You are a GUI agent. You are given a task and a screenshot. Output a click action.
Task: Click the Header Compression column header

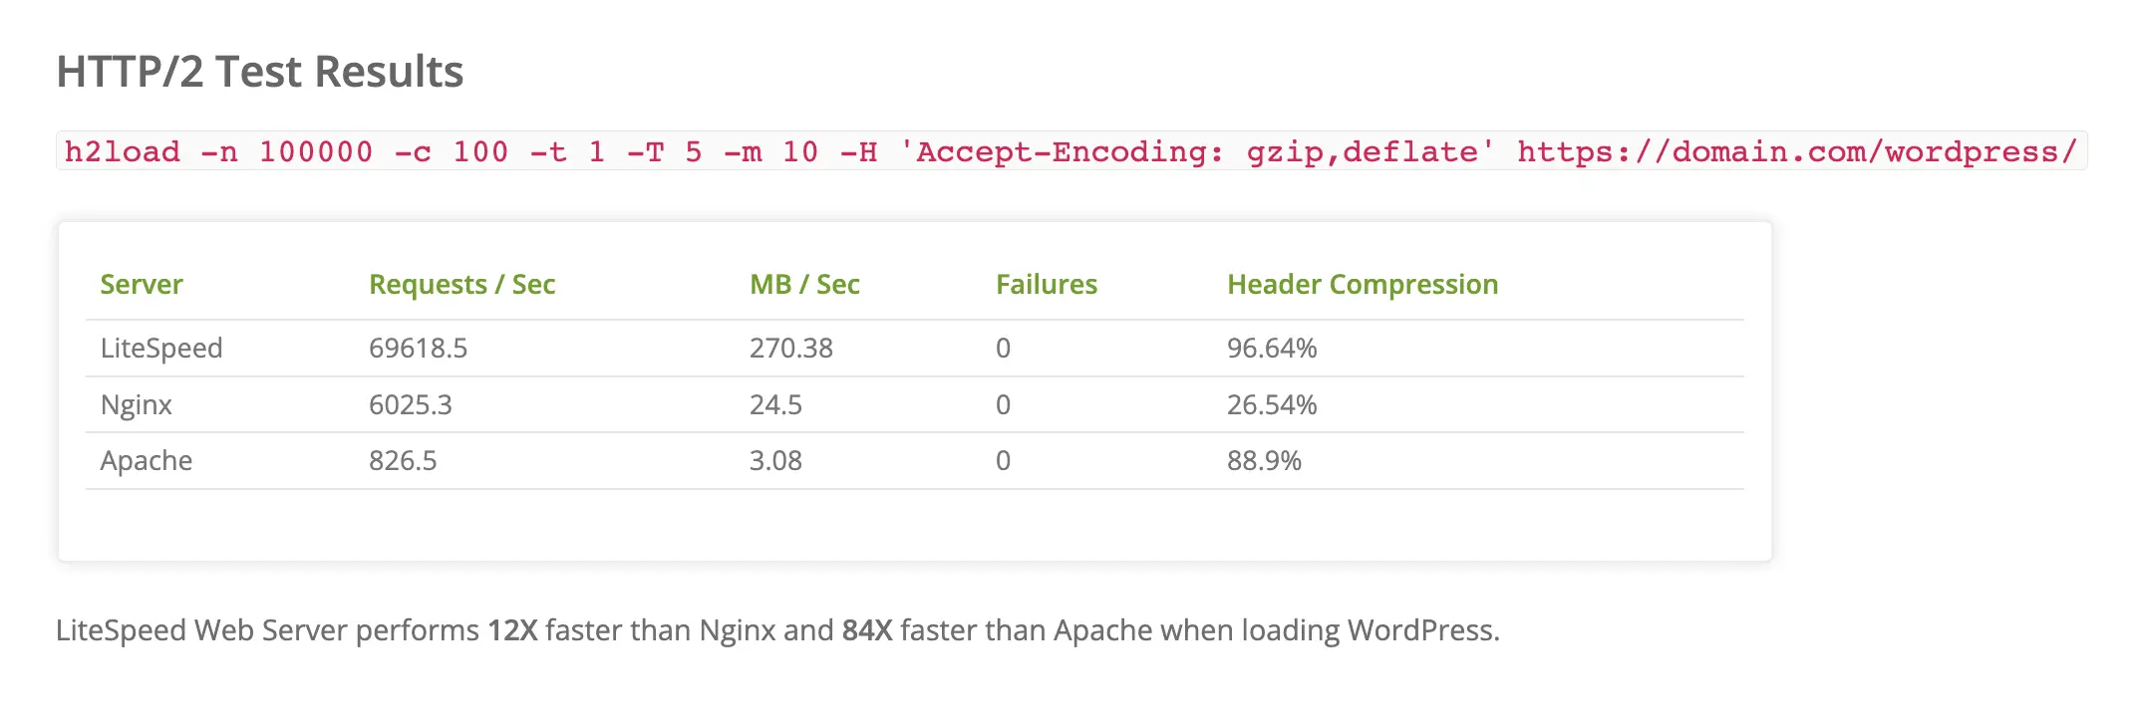tap(1363, 285)
